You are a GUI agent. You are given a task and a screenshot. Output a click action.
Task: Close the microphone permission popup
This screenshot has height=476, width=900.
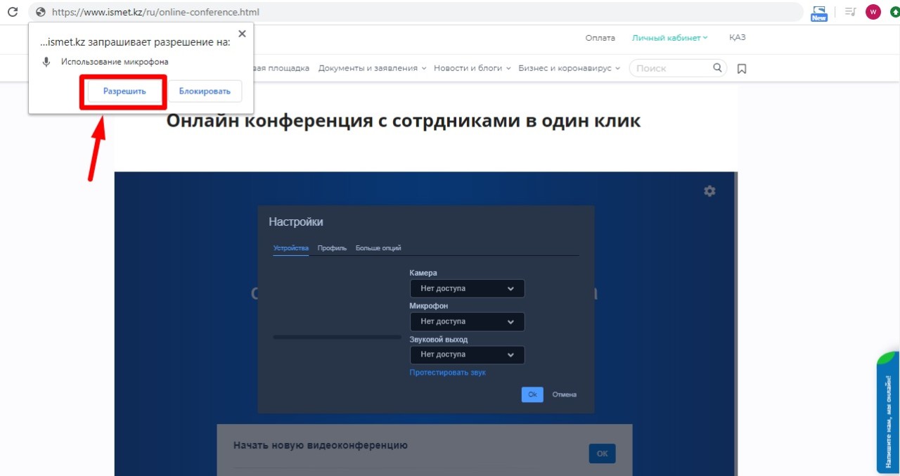242,34
